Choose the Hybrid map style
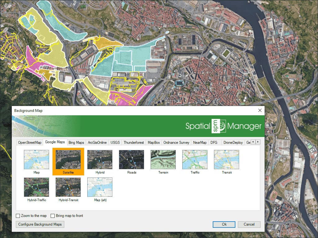 [99, 159]
